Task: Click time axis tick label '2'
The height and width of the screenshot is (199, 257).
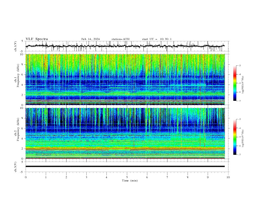Action: click(66, 177)
